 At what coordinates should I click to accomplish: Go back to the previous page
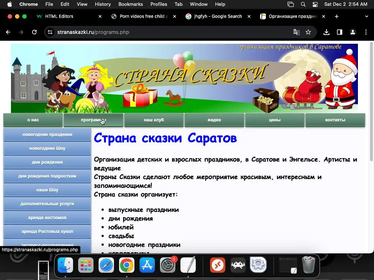pyautogui.click(x=8, y=32)
